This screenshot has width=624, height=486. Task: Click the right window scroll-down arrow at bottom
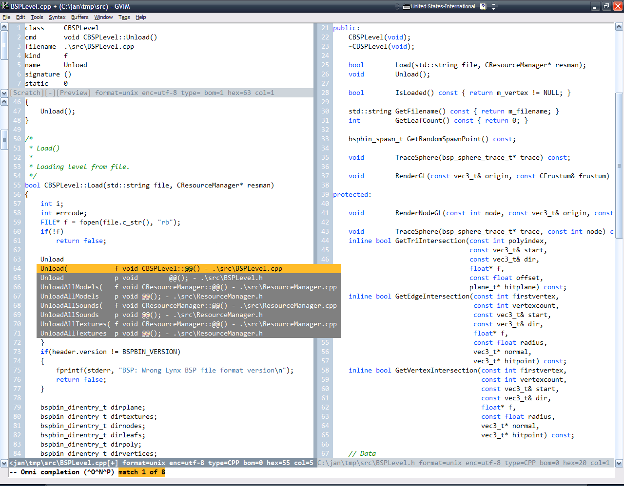point(619,463)
